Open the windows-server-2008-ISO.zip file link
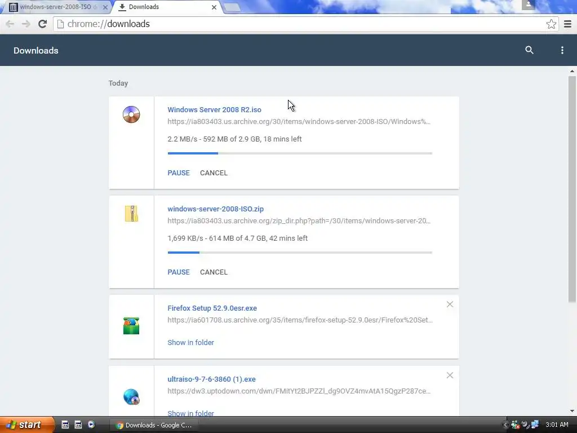The height and width of the screenshot is (433, 577). [x=216, y=209]
